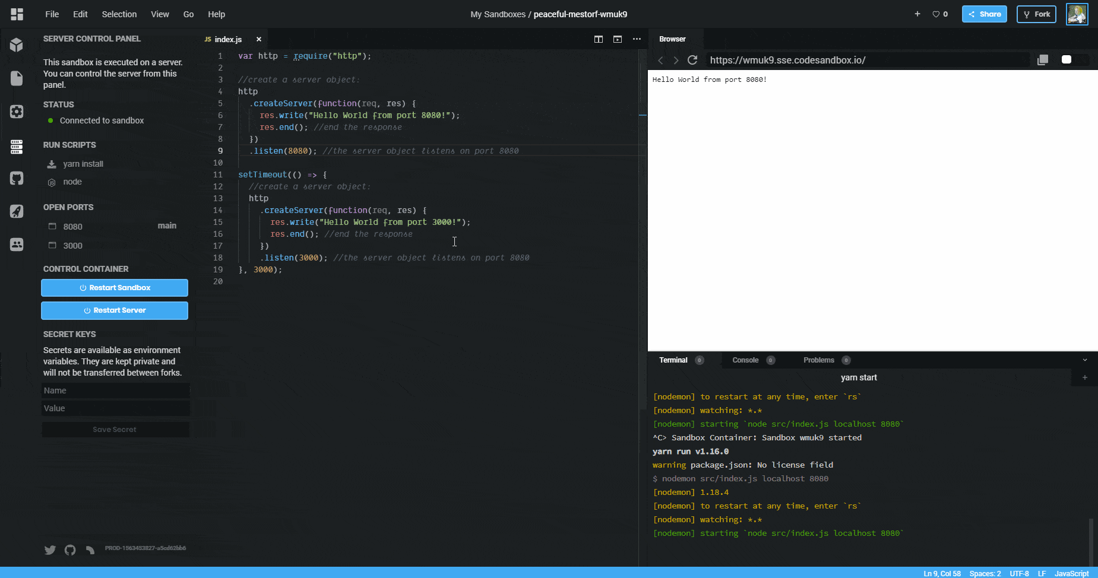Open the GitHub panel in the sidebar

click(17, 178)
